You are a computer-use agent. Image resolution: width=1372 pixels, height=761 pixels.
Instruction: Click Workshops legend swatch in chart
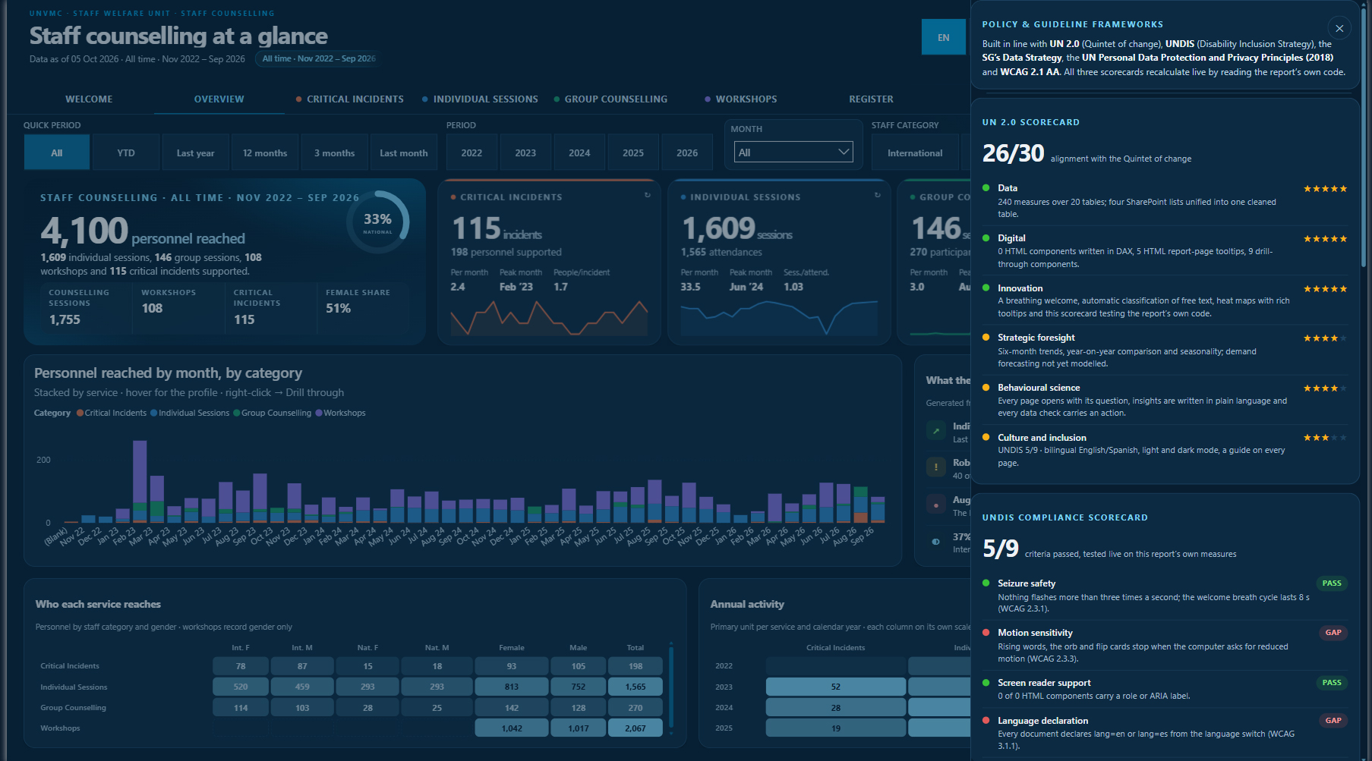[319, 413]
